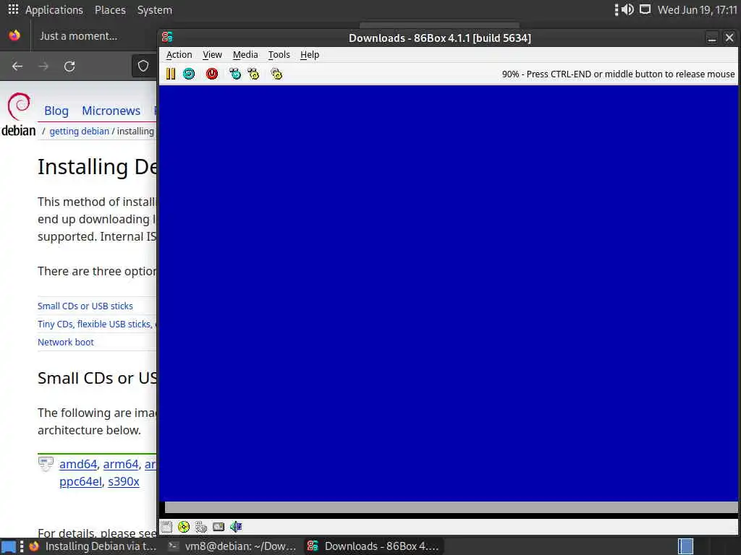Viewport: 741px width, 555px height.
Task: Click the s390x architecture link
Action: pyautogui.click(x=123, y=481)
